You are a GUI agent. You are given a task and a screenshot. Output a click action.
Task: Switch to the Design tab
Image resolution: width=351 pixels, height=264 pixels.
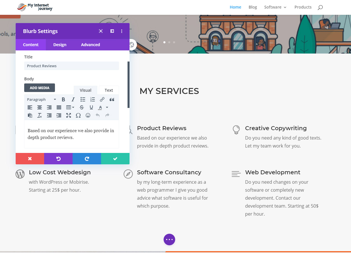click(60, 45)
